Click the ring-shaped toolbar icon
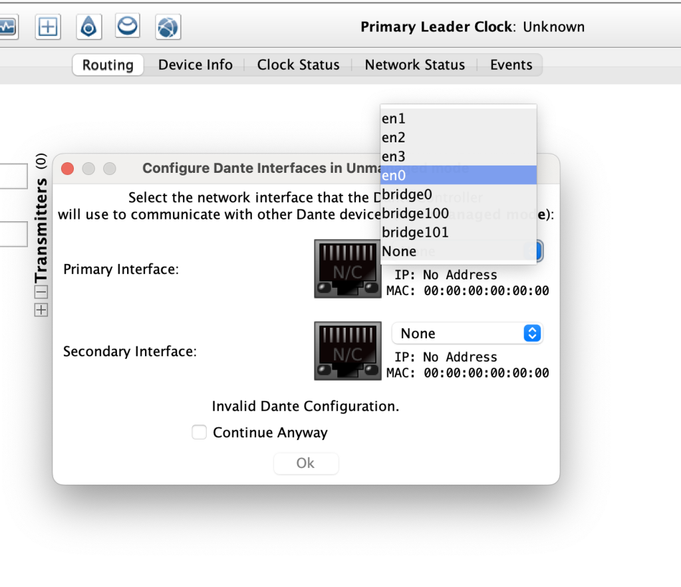 click(x=128, y=26)
